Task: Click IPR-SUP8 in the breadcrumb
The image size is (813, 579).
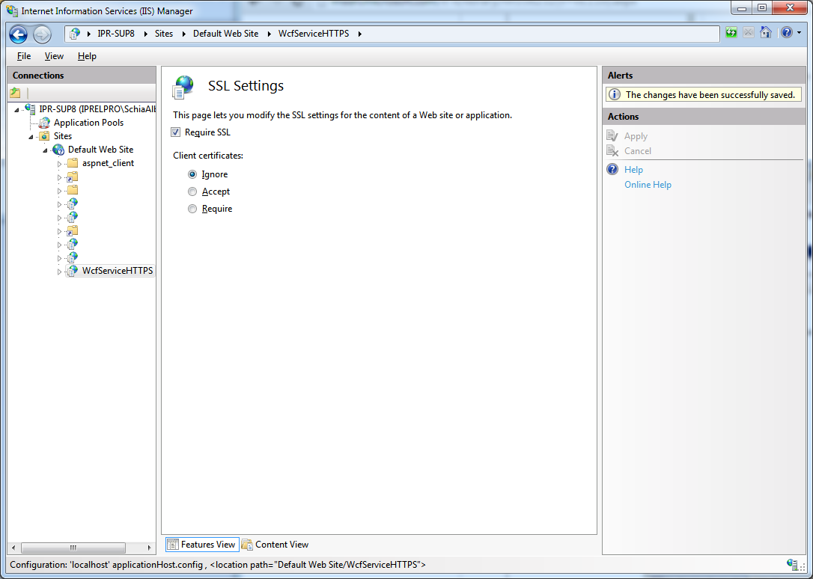Action: point(116,34)
